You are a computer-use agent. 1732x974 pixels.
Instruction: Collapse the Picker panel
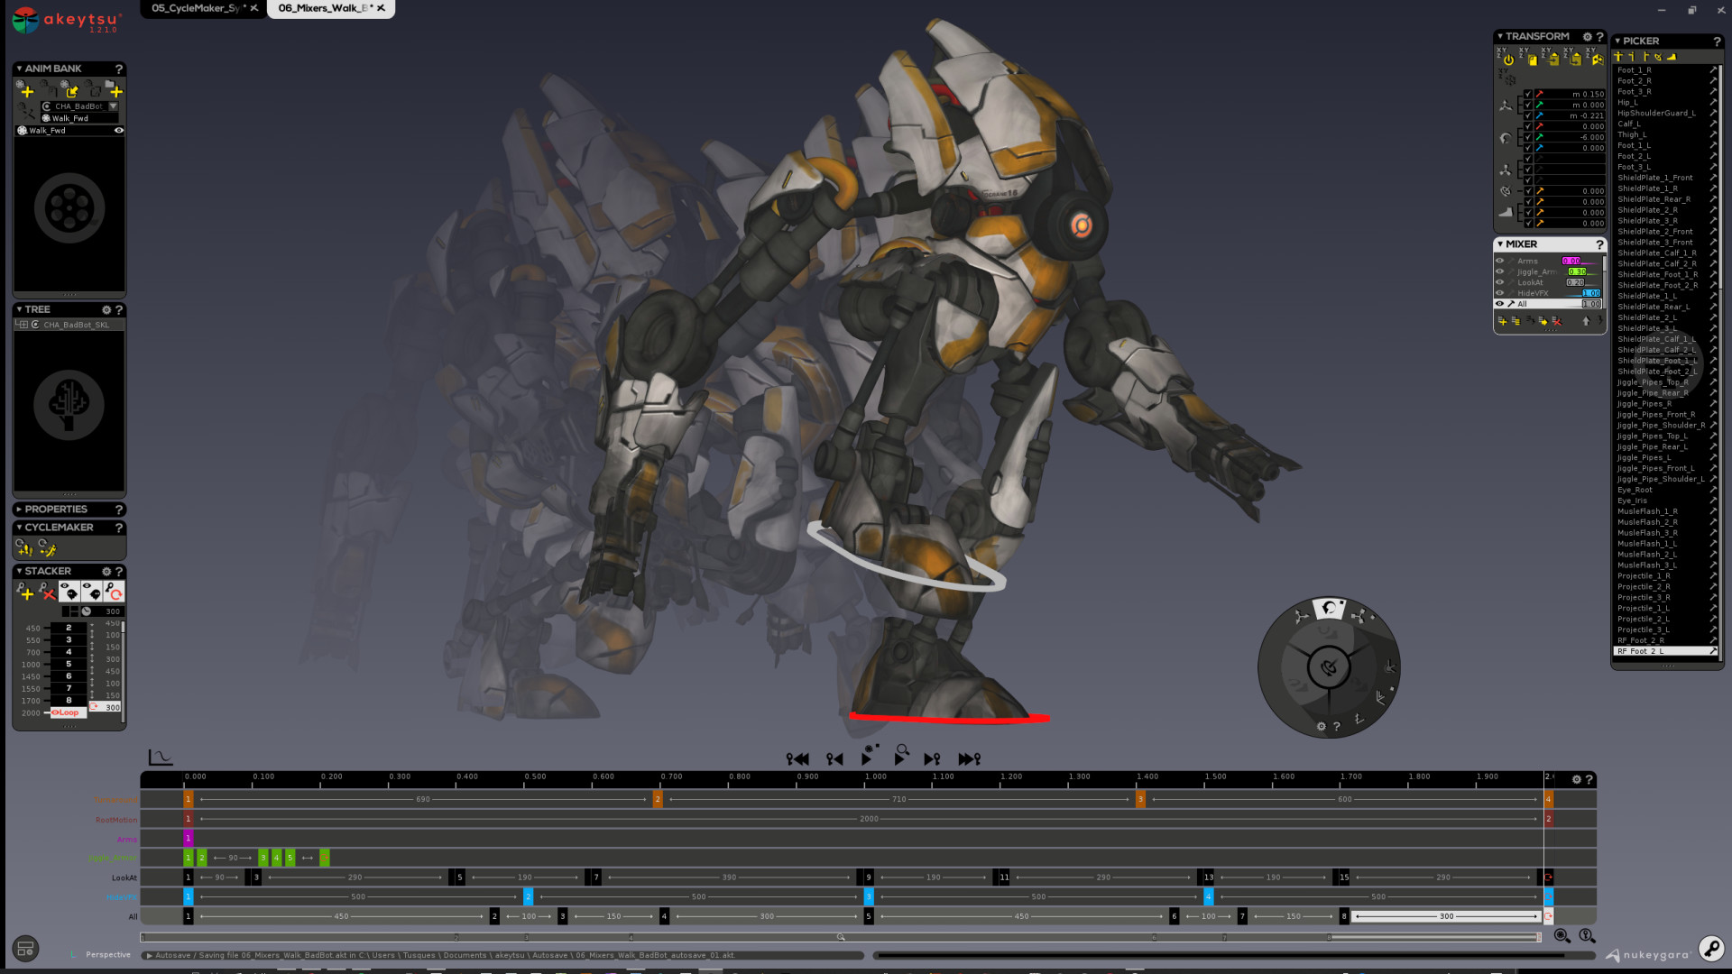point(1618,41)
